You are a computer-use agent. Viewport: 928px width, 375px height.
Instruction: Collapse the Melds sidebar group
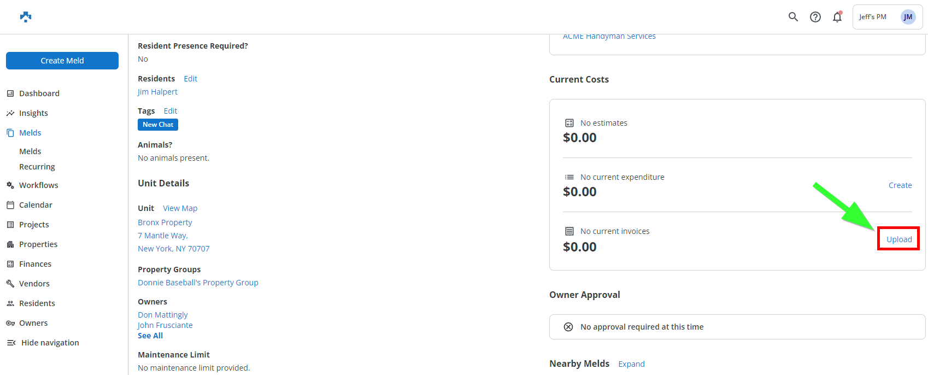pos(30,133)
